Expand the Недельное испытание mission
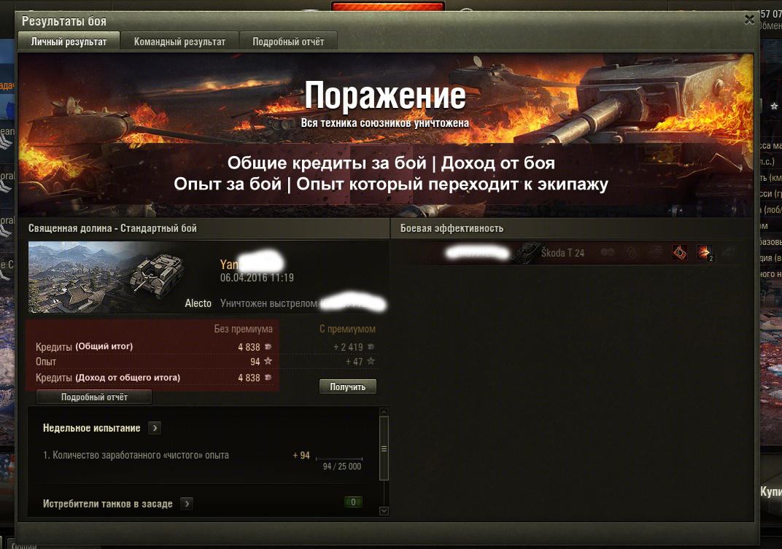Image resolution: width=782 pixels, height=549 pixels. [155, 428]
